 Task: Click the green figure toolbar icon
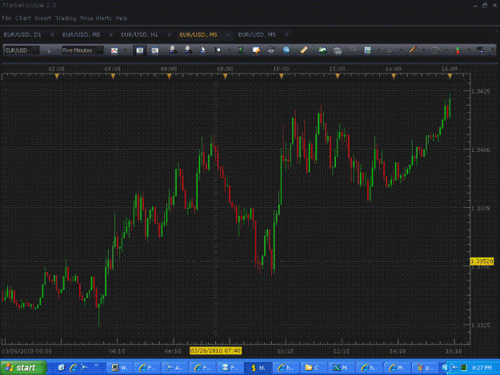point(241,50)
